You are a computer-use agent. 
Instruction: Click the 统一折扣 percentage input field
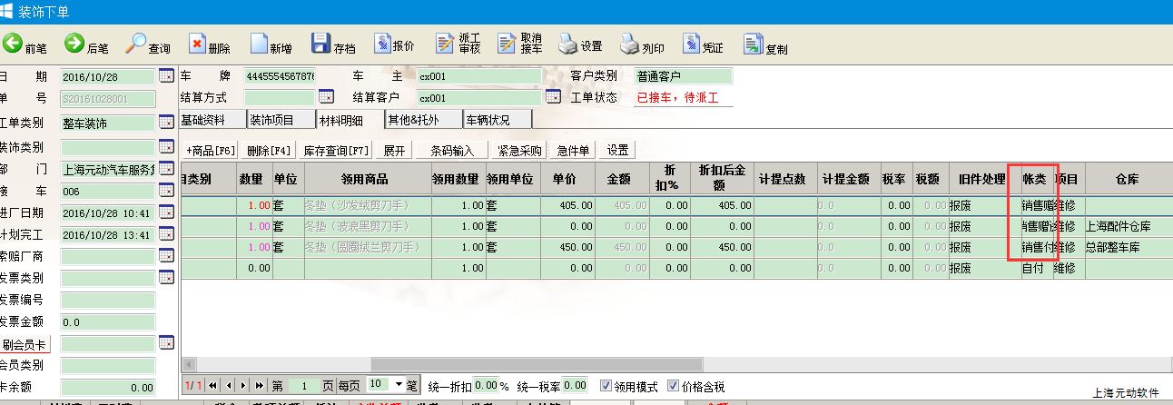[485, 386]
